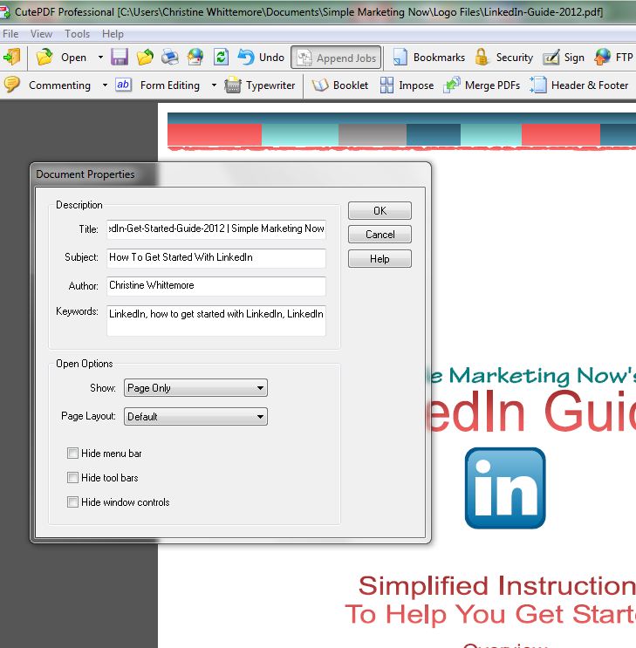The width and height of the screenshot is (636, 648).
Task: Click the Keywords text box
Action: click(216, 320)
